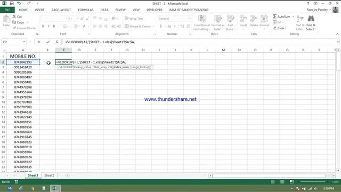Select the Sheet2 tab

[49, 175]
